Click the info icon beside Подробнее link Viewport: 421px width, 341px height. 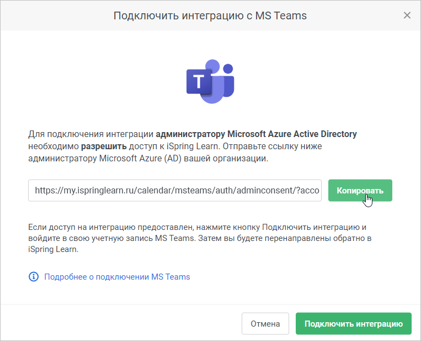(34, 276)
